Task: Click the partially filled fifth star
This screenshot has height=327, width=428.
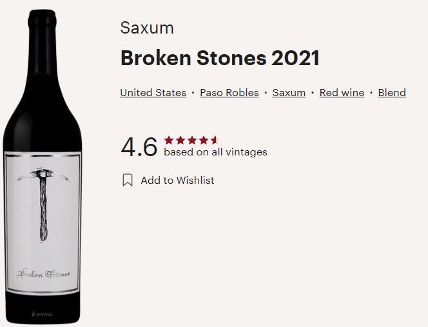Action: [x=213, y=140]
